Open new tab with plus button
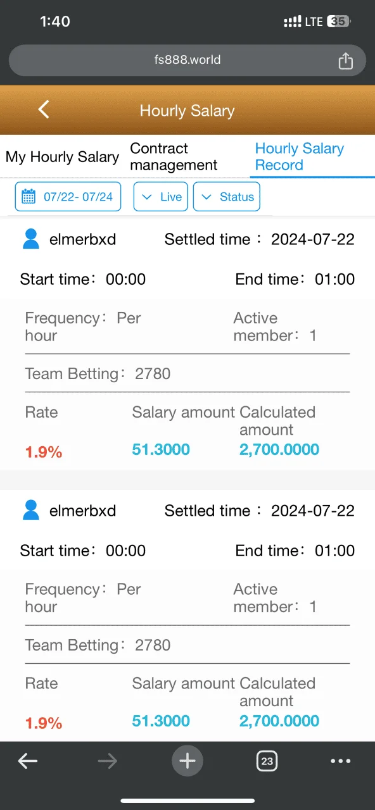Image resolution: width=375 pixels, height=810 pixels. point(187,761)
